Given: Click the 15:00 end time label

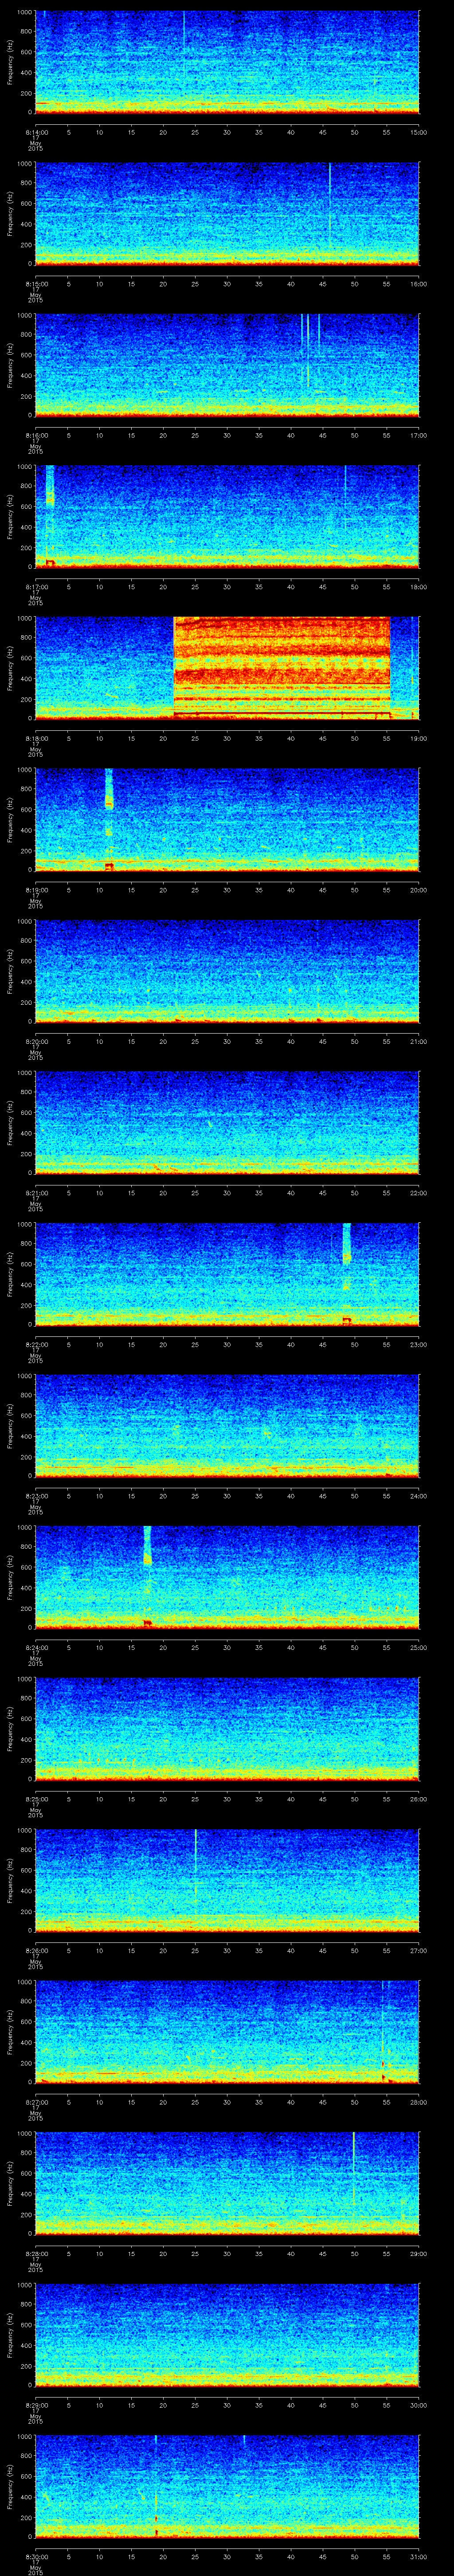Looking at the screenshot, I should [x=419, y=132].
